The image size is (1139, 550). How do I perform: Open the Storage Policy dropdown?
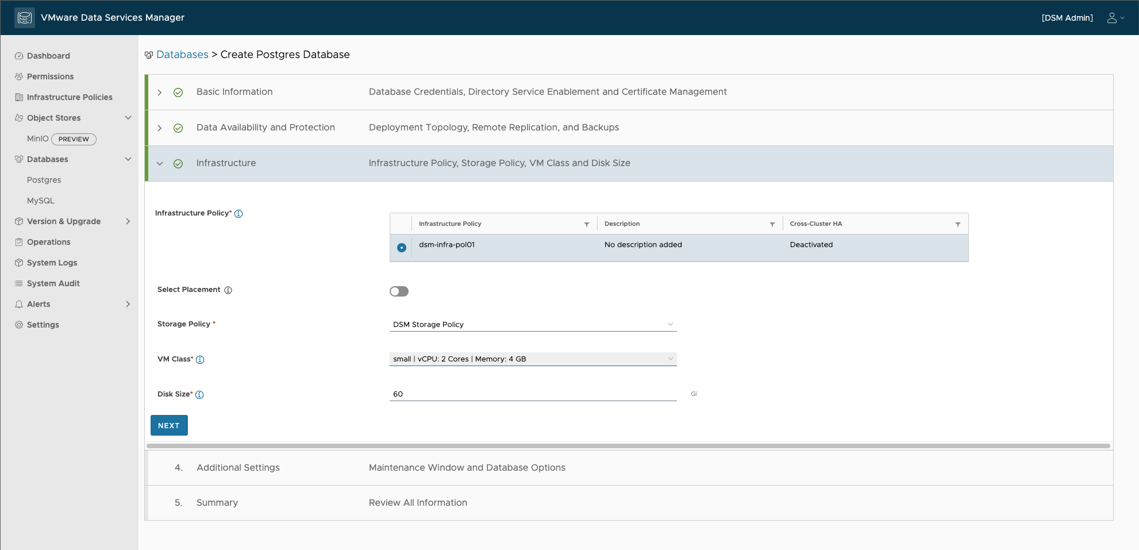pyautogui.click(x=533, y=325)
